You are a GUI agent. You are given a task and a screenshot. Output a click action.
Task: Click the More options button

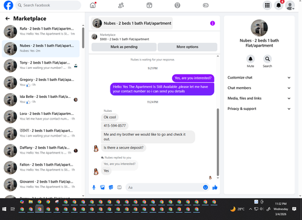tap(187, 47)
